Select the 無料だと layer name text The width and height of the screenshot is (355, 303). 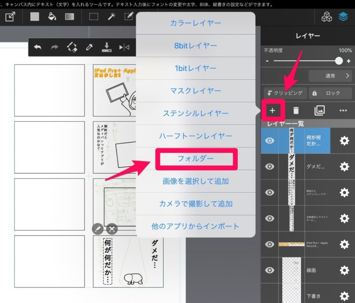click(x=317, y=193)
